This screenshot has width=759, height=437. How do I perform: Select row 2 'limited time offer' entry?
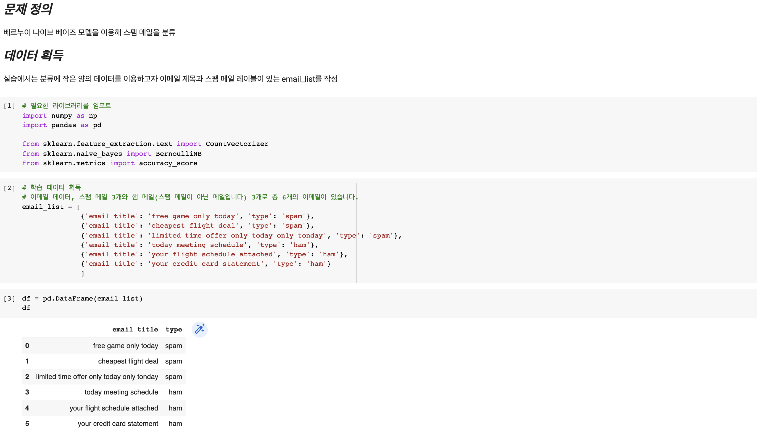(97, 377)
